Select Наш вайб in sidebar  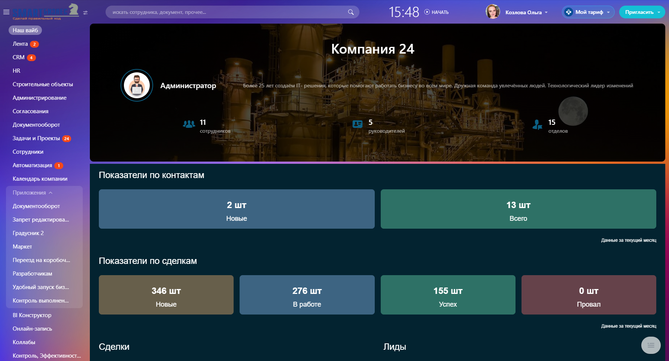(25, 30)
